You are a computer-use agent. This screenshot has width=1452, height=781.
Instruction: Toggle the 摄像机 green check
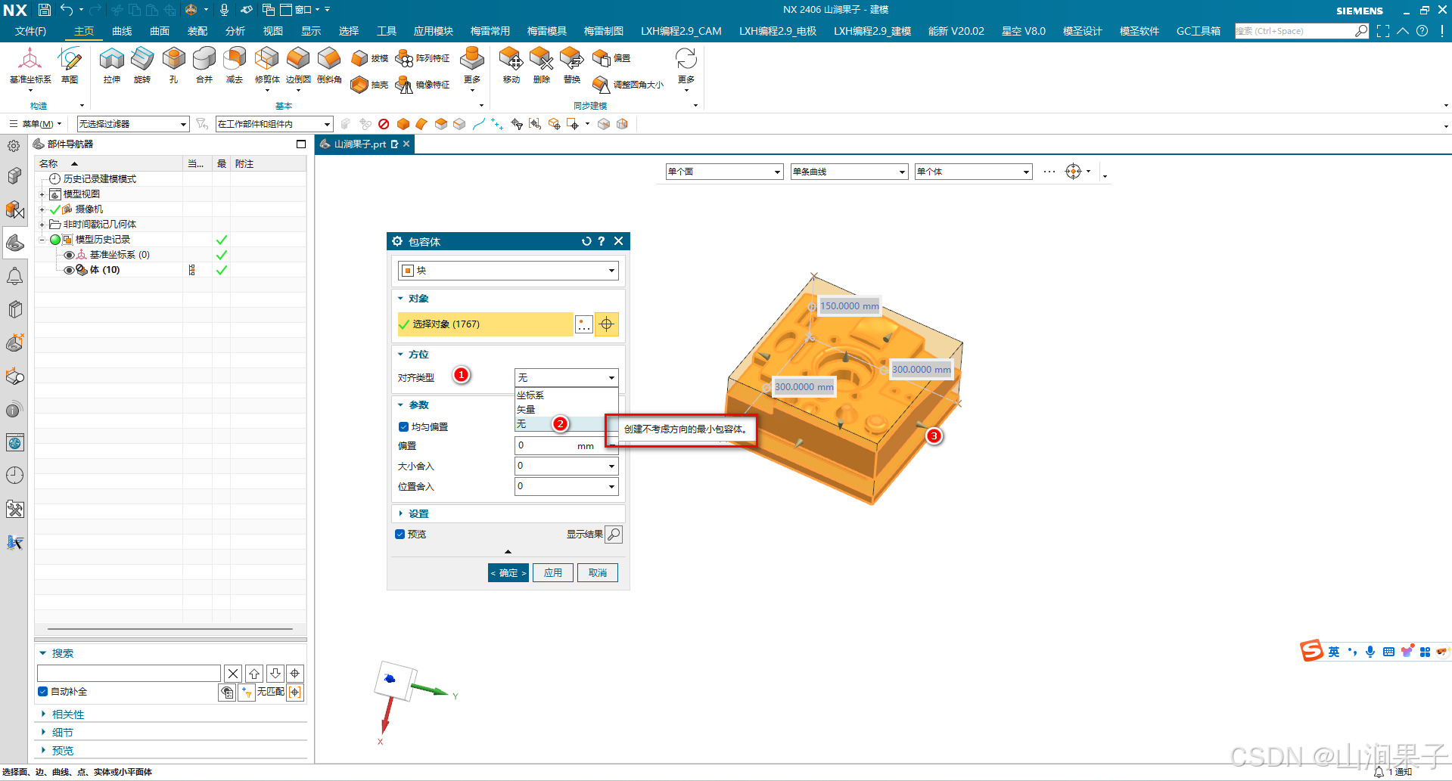click(x=54, y=209)
